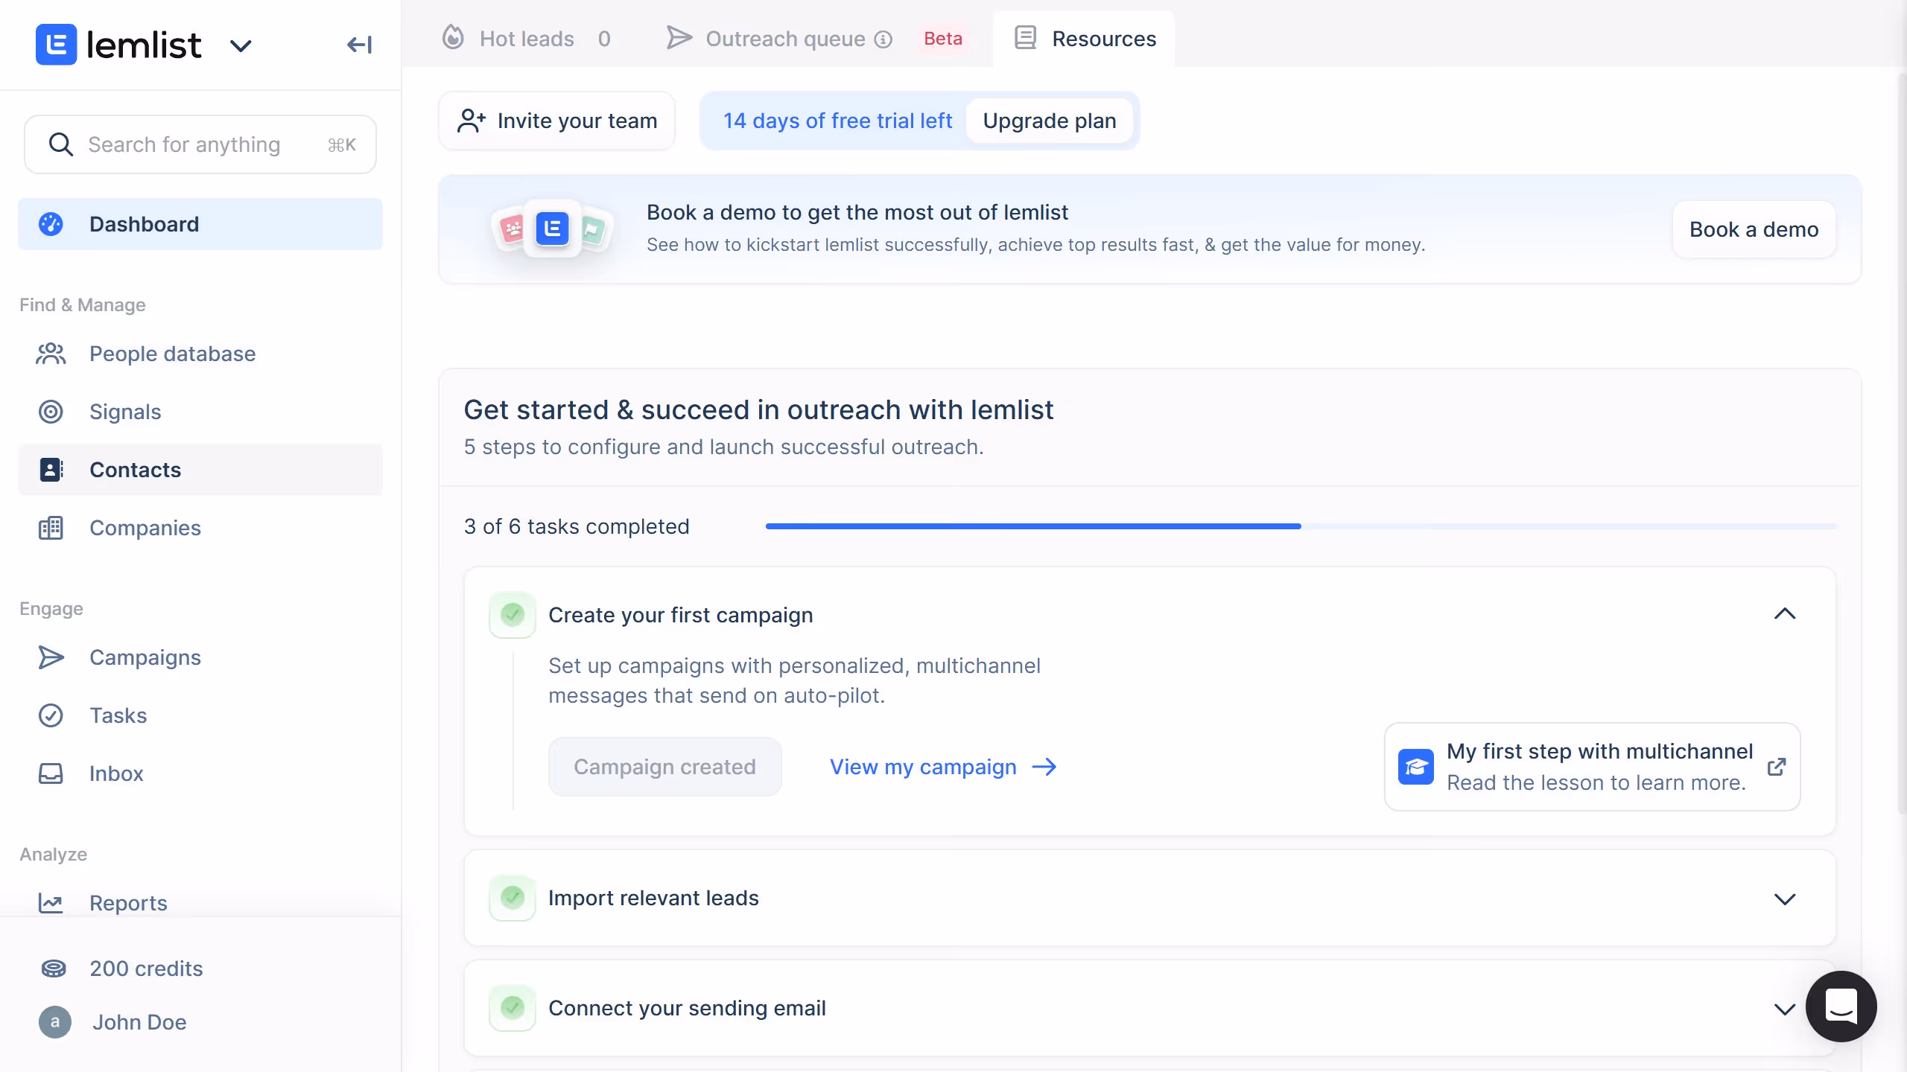Open People database
The height and width of the screenshot is (1072, 1907).
[200, 354]
